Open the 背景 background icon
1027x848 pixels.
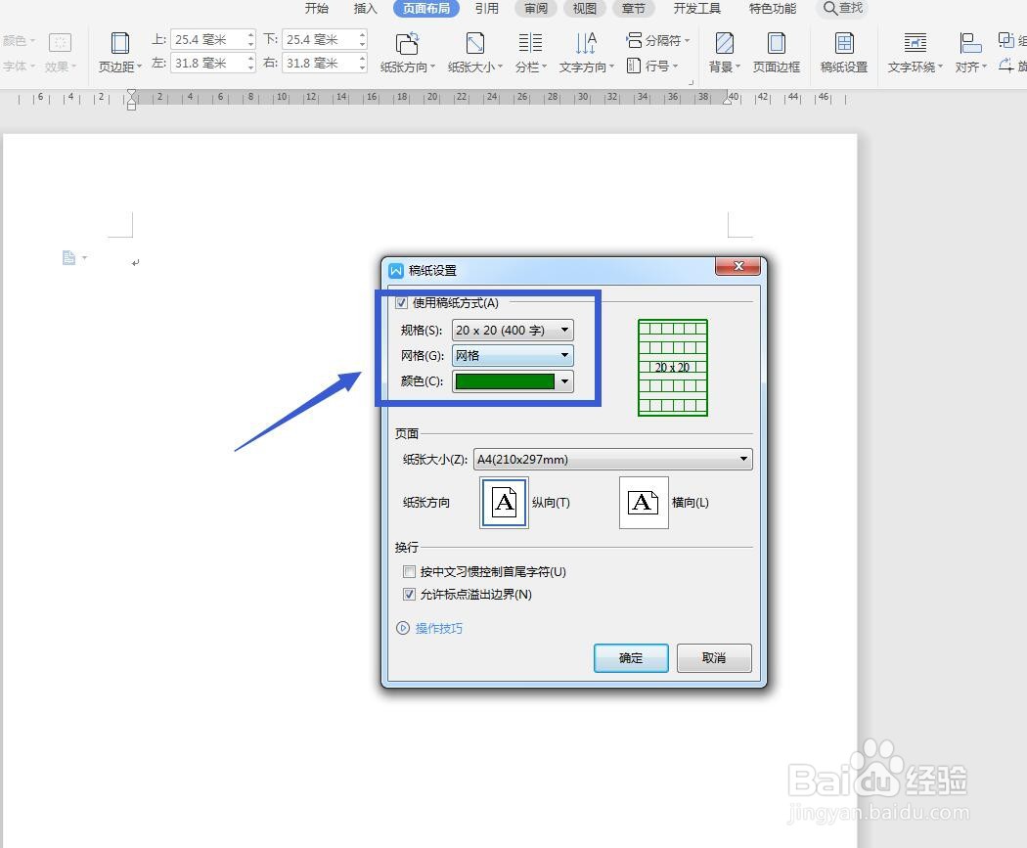click(x=725, y=43)
